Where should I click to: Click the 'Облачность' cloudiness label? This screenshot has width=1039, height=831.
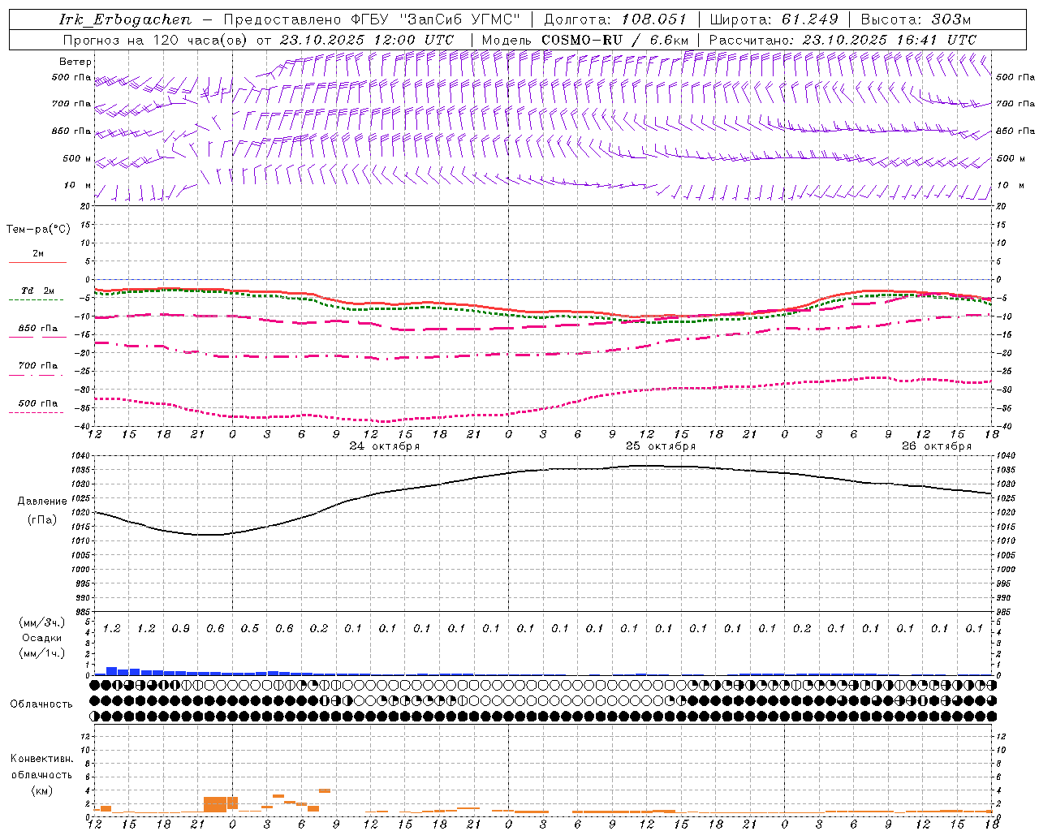pos(41,704)
